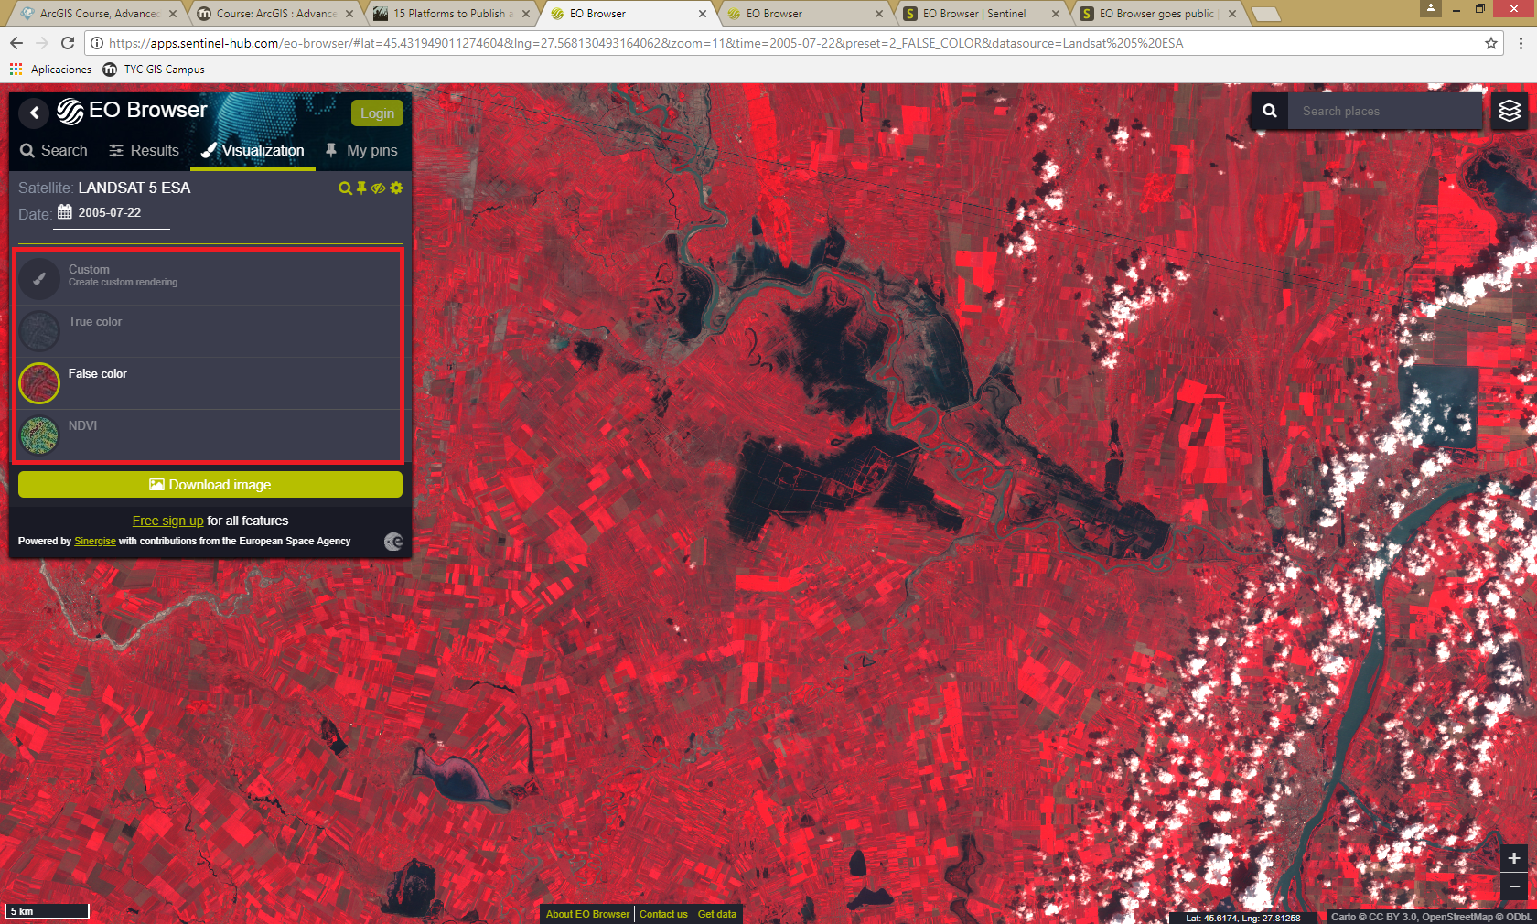Click the date field showing 2005-07-22

[x=110, y=213]
